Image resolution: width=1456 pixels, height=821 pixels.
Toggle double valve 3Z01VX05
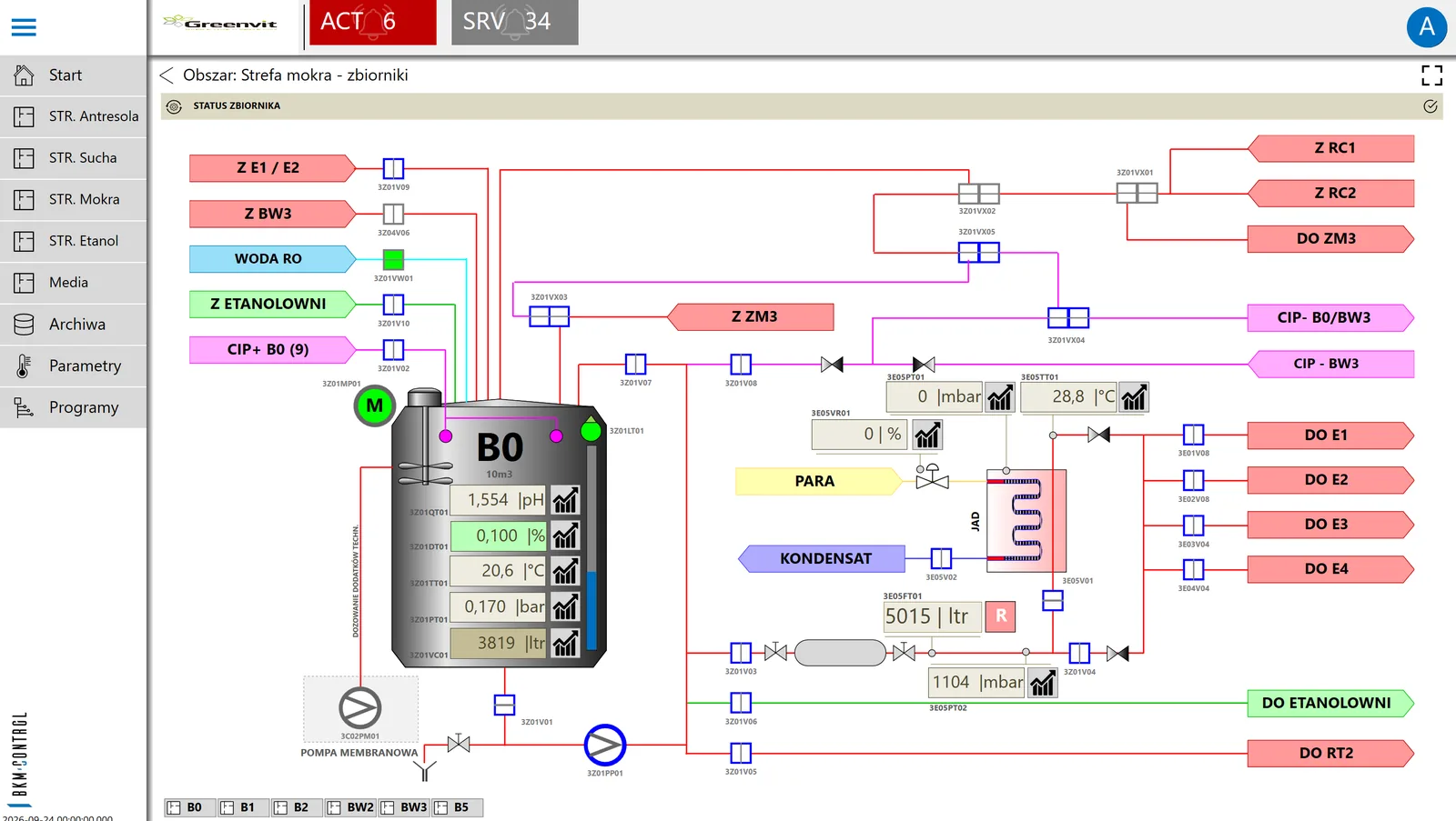[x=978, y=252]
